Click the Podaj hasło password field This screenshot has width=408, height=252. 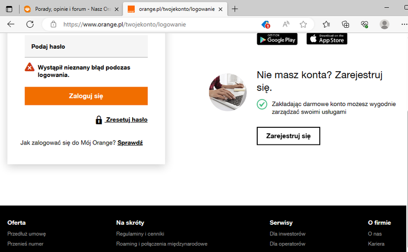(86, 47)
